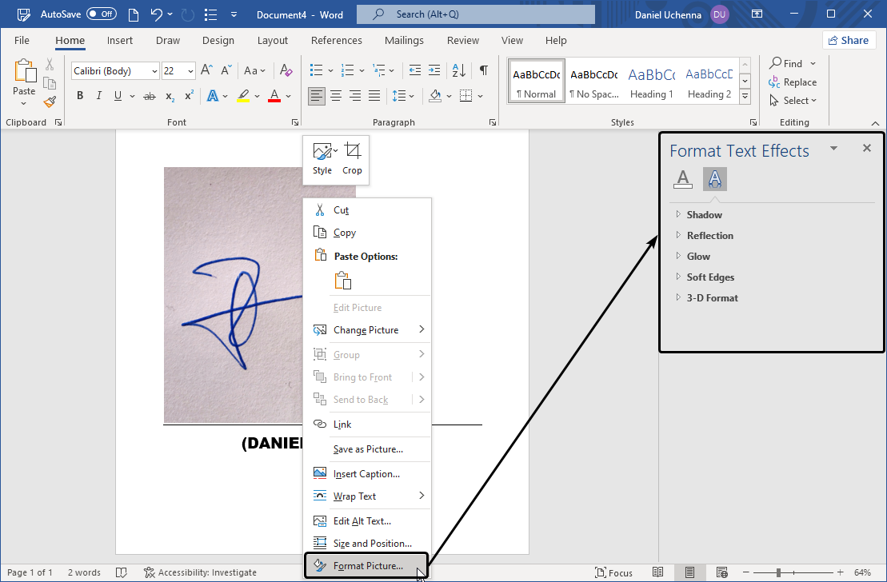
Task: Apply subscript formatting
Action: (169, 95)
